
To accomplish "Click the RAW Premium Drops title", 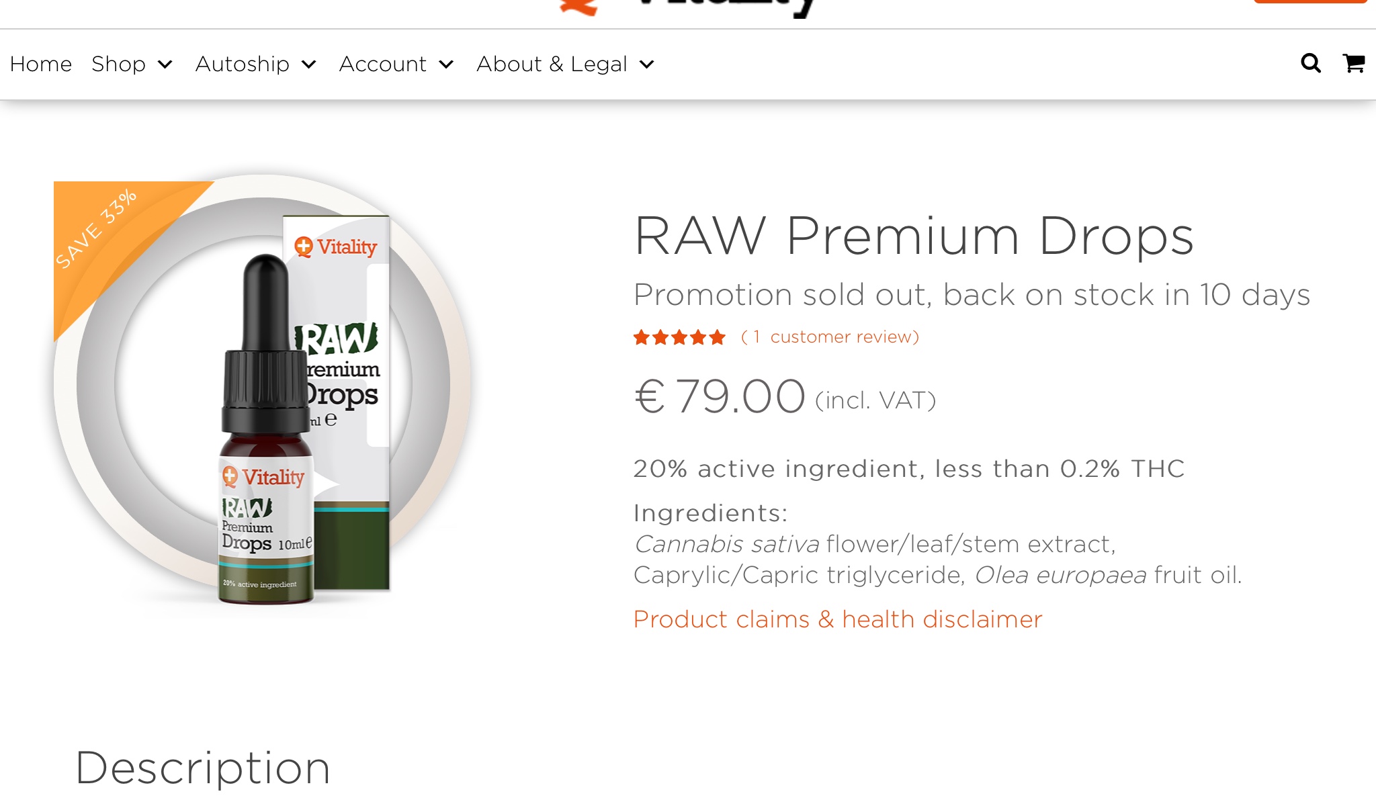I will (914, 236).
